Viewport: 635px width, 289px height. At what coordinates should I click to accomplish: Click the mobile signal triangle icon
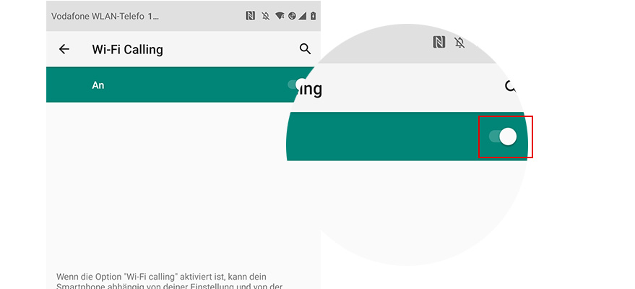(x=303, y=16)
